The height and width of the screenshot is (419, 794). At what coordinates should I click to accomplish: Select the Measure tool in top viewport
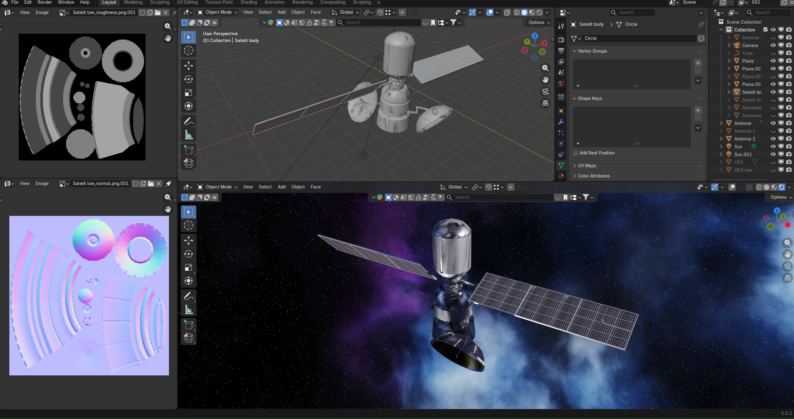point(188,135)
